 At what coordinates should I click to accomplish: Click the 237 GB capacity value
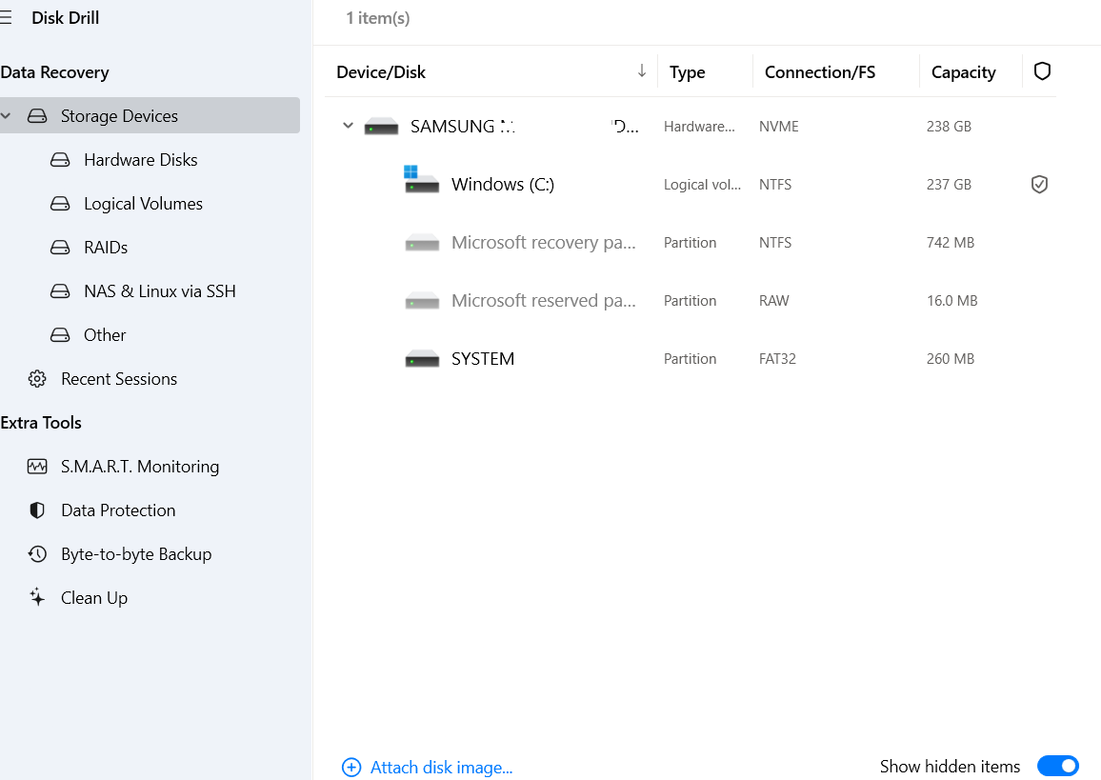949,185
